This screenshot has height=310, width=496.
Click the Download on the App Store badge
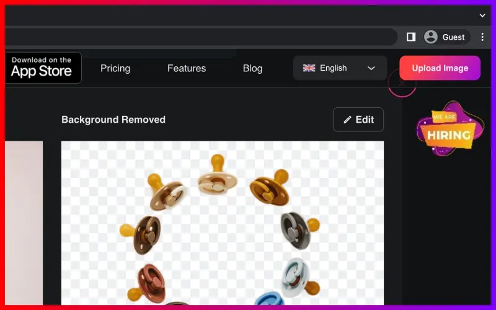43,68
